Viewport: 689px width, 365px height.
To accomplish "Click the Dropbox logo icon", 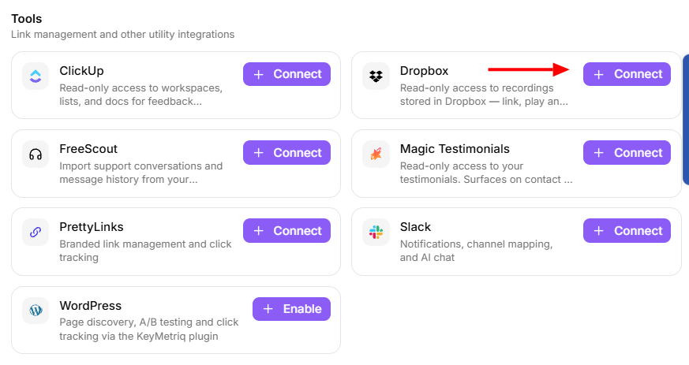I will click(376, 76).
